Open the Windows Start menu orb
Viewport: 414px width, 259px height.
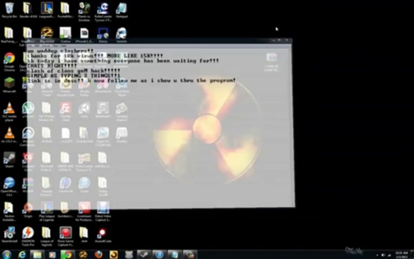tap(6, 254)
